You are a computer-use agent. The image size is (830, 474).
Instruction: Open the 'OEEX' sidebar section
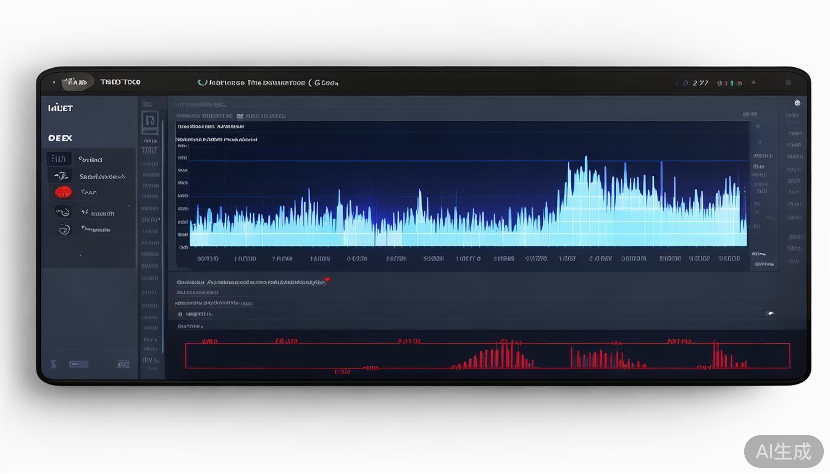[61, 138]
